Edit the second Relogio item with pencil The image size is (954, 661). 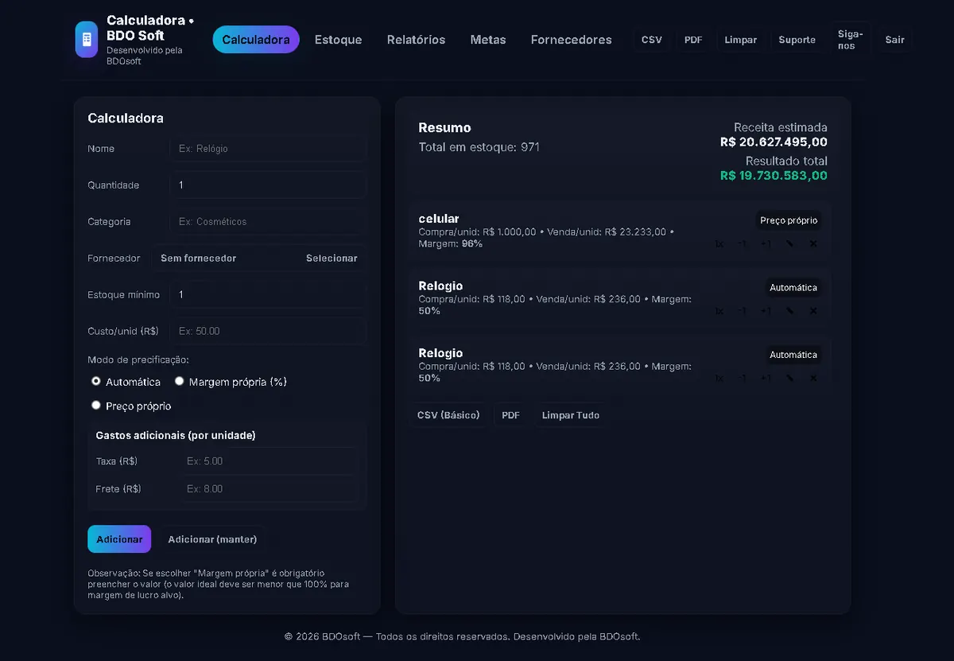pos(789,379)
